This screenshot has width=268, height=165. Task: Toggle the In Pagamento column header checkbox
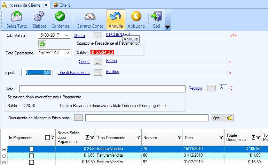47,138
